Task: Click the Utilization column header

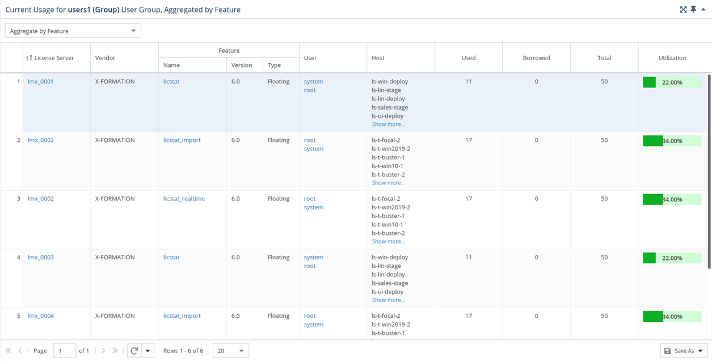Action: (672, 58)
